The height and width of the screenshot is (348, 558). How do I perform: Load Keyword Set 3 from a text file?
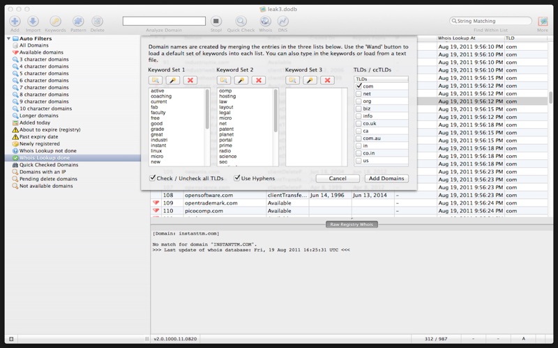pyautogui.click(x=292, y=80)
